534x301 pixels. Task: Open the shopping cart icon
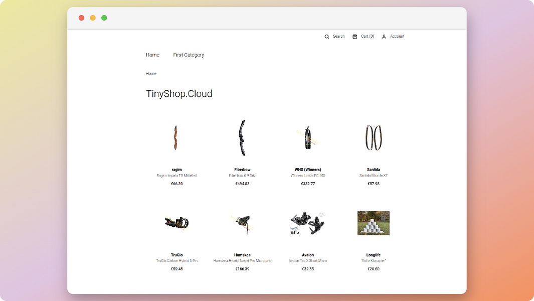(355, 36)
